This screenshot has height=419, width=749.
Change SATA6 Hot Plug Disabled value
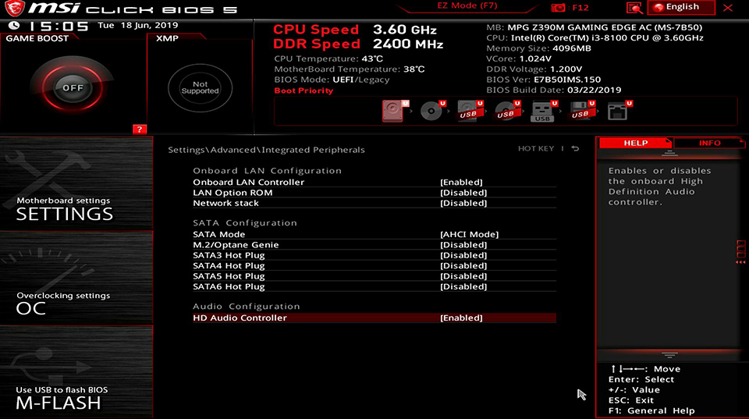click(463, 286)
